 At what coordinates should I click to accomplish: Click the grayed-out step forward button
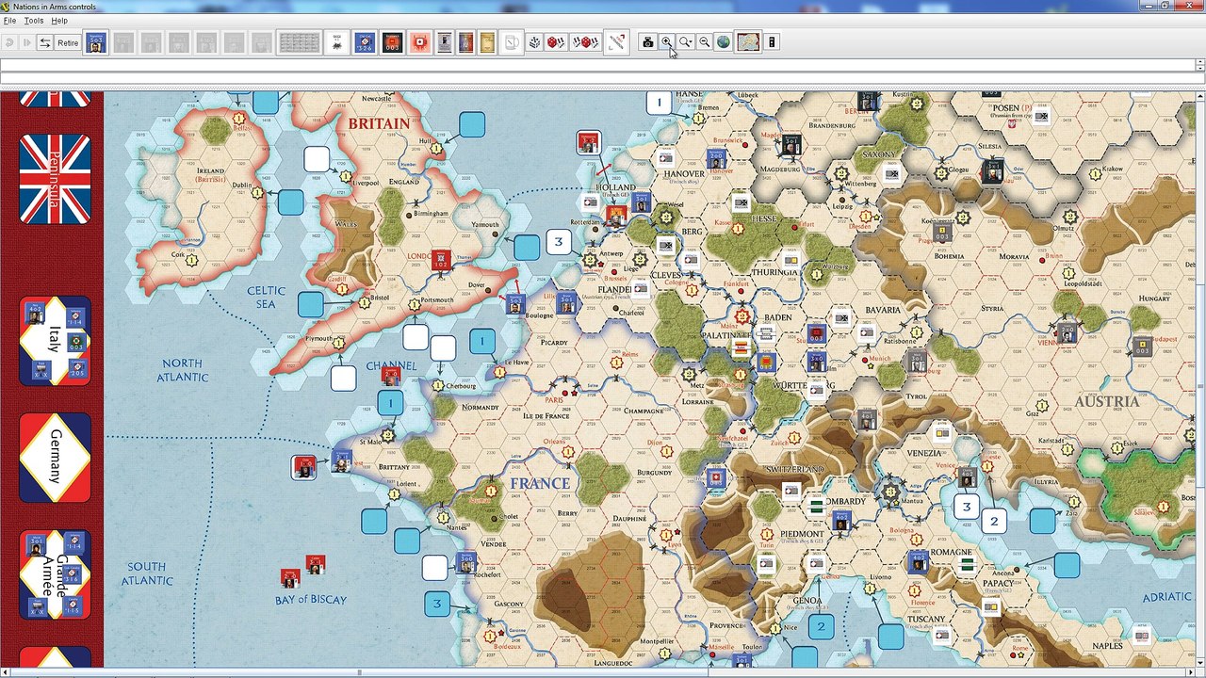point(26,42)
